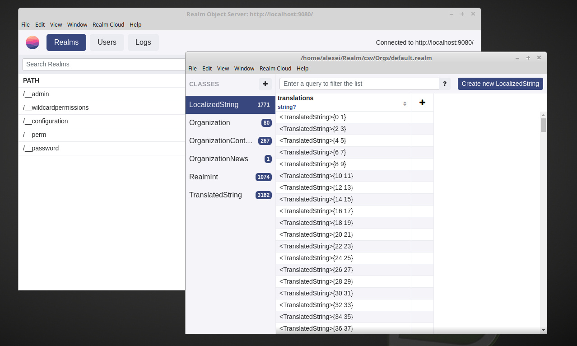577x346 pixels.
Task: Open the /__password realm path
Action: point(41,148)
